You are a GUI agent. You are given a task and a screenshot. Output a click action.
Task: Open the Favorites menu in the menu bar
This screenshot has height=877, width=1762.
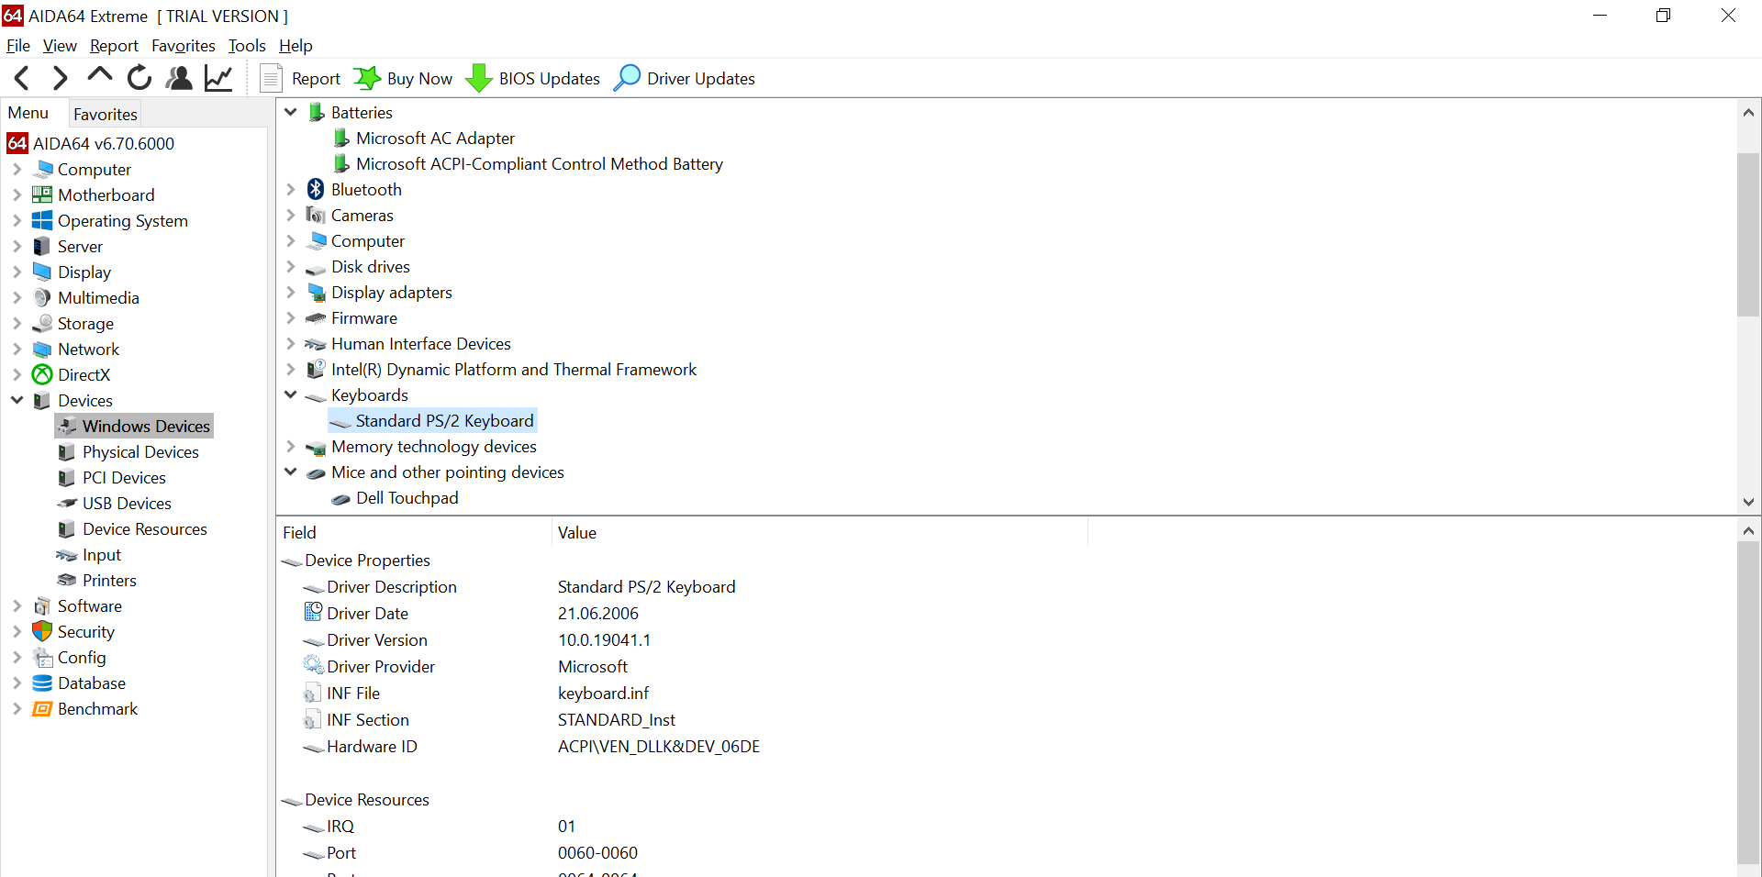184,46
